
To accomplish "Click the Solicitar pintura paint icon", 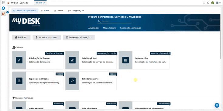I will [72, 60].
